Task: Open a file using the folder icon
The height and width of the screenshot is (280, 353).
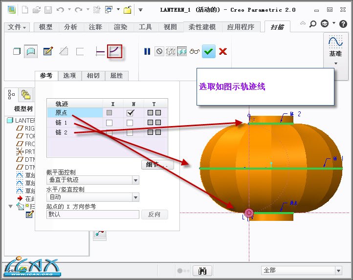Action: pos(37,10)
